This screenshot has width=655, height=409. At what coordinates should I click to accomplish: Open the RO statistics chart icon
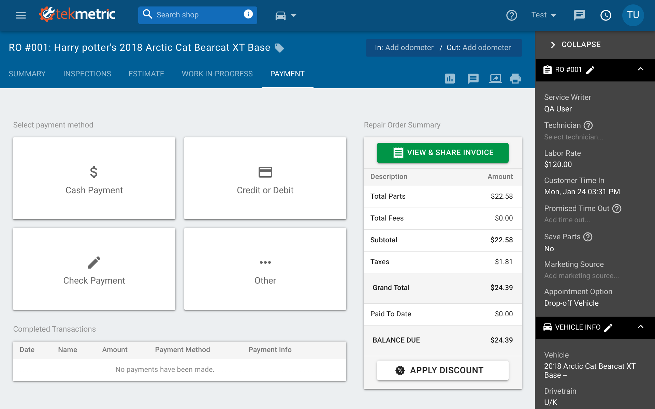[x=450, y=78]
